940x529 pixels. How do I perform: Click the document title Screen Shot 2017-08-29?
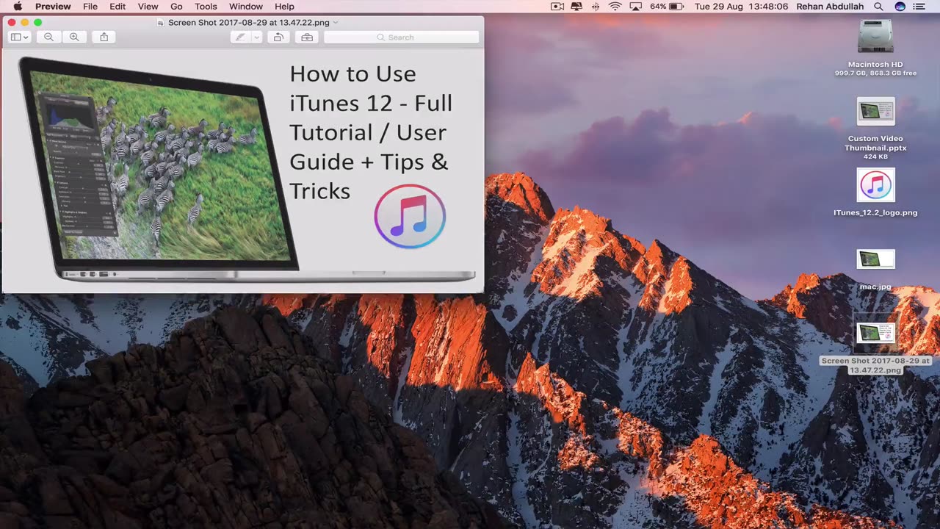point(248,23)
